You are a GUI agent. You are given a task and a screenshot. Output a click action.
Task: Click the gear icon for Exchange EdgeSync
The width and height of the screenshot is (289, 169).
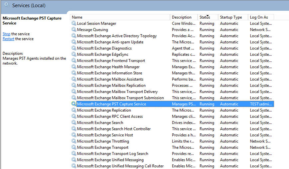pyautogui.click(x=74, y=54)
